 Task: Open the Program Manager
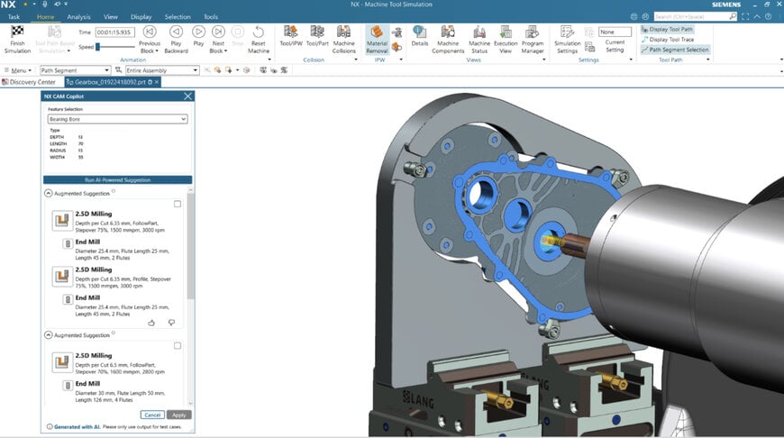coord(533,33)
